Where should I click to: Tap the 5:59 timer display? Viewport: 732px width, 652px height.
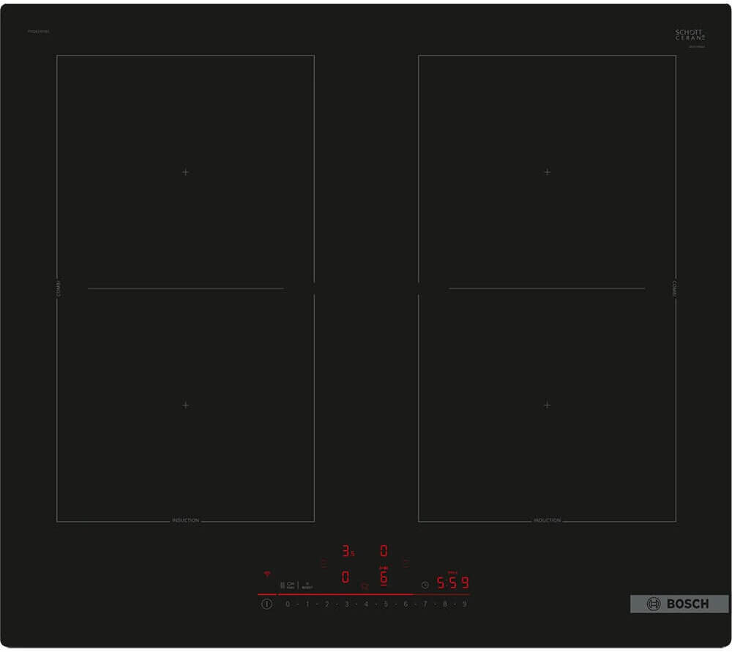[x=452, y=583]
